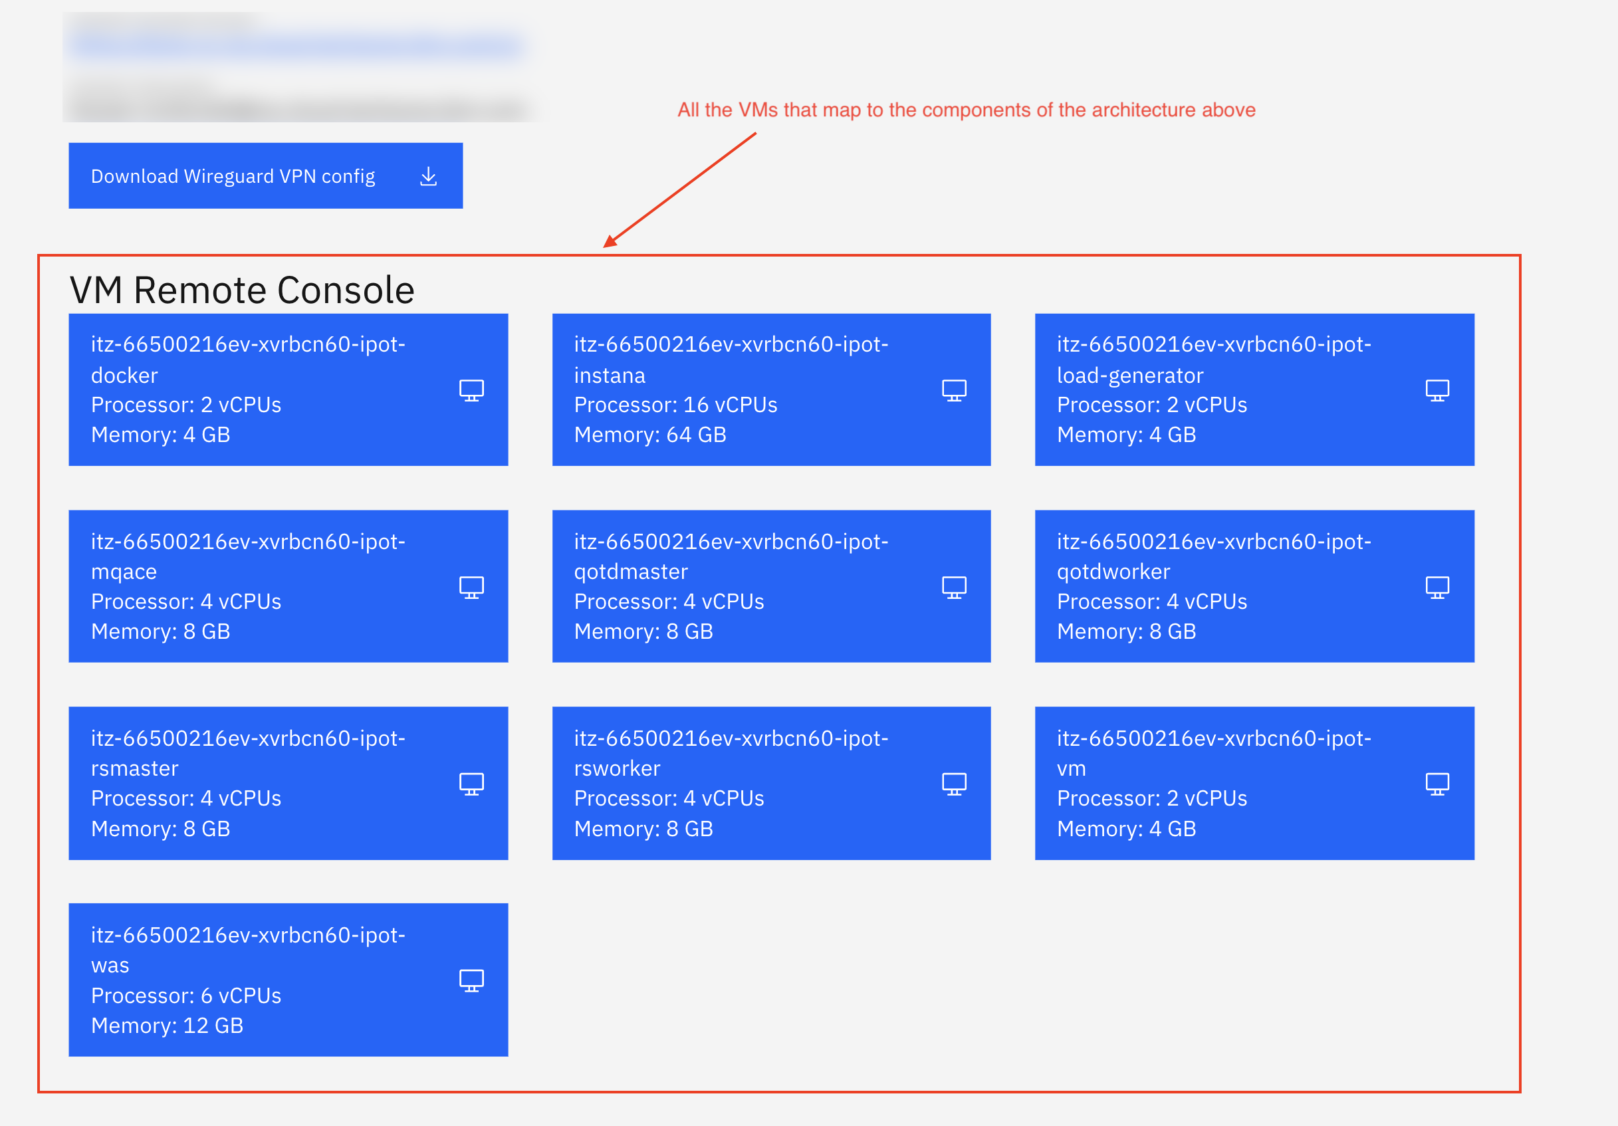This screenshot has width=1618, height=1126.
Task: Click 'Processor: 4 vCPUs' on rsmaster card
Action: click(x=186, y=798)
